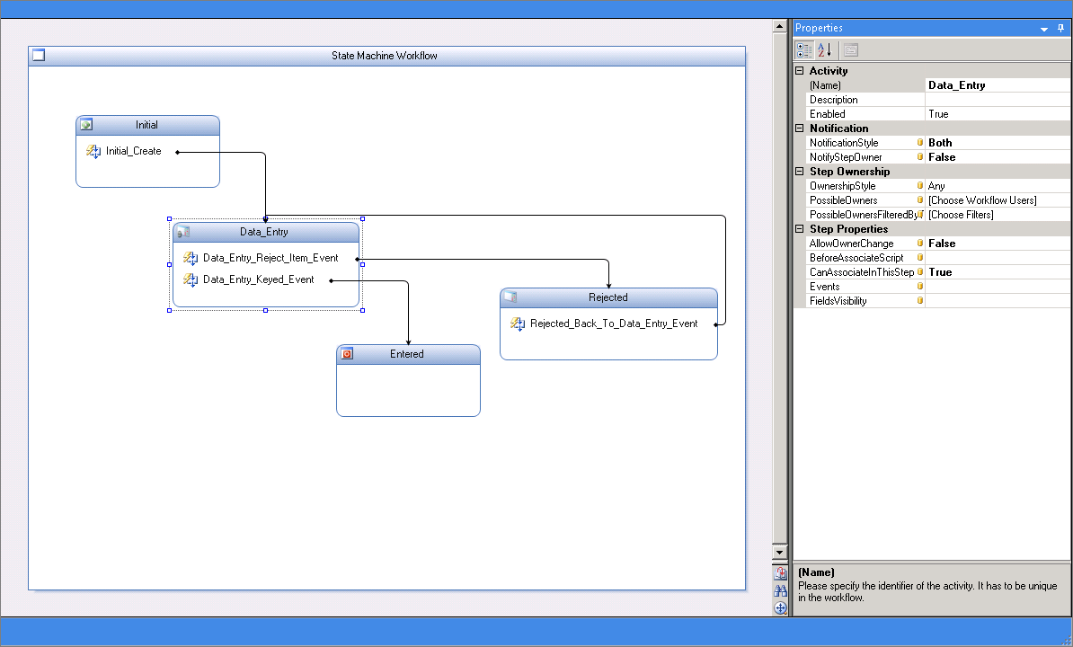The image size is (1073, 647).
Task: Switch property grid to Categorized view
Action: point(804,50)
